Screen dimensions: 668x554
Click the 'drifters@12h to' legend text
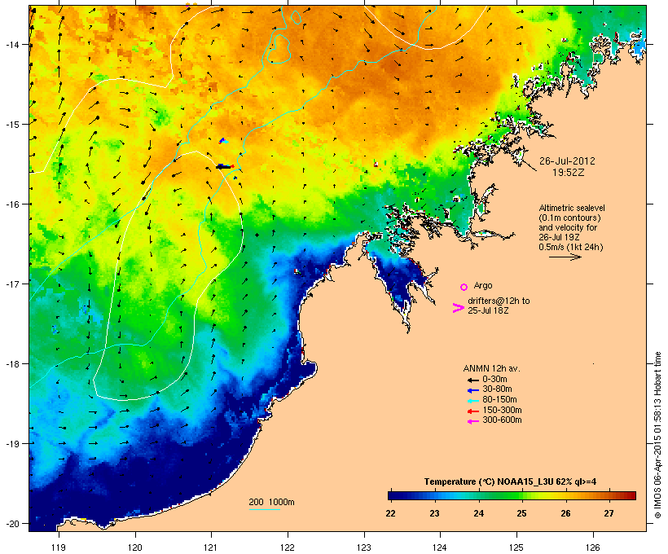tap(499, 301)
